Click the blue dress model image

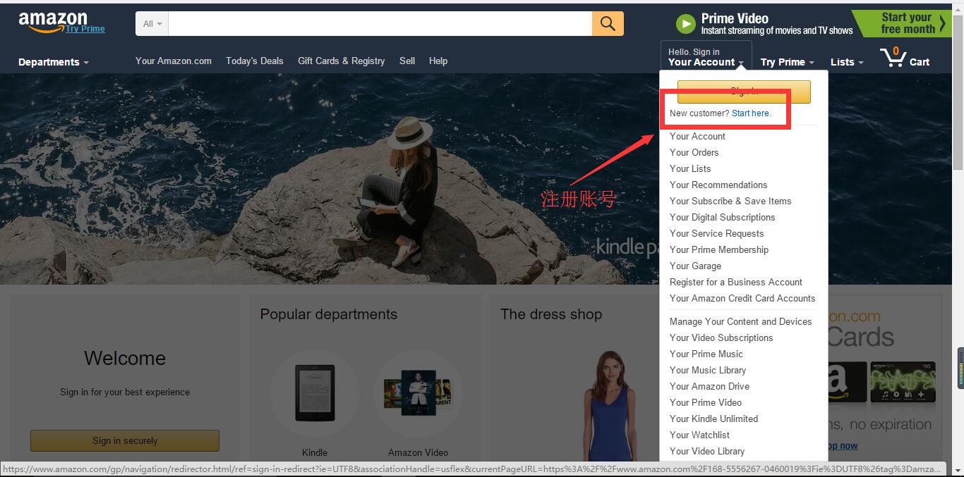[x=609, y=406]
